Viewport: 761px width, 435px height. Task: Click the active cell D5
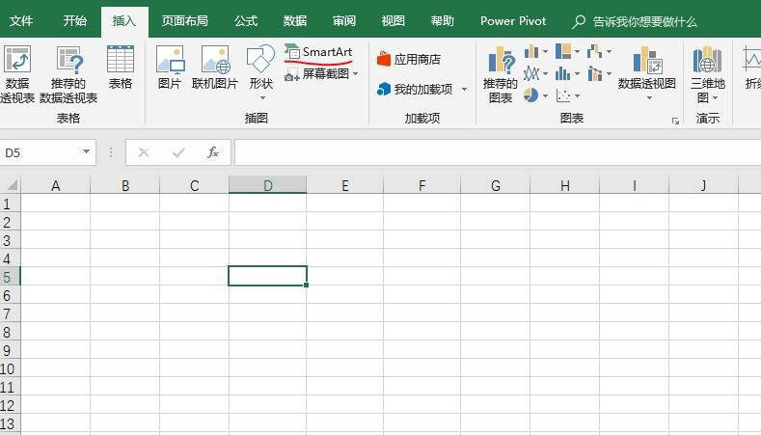click(x=267, y=276)
